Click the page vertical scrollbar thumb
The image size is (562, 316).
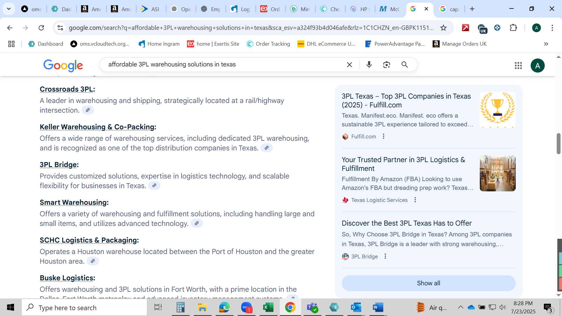pyautogui.click(x=558, y=143)
